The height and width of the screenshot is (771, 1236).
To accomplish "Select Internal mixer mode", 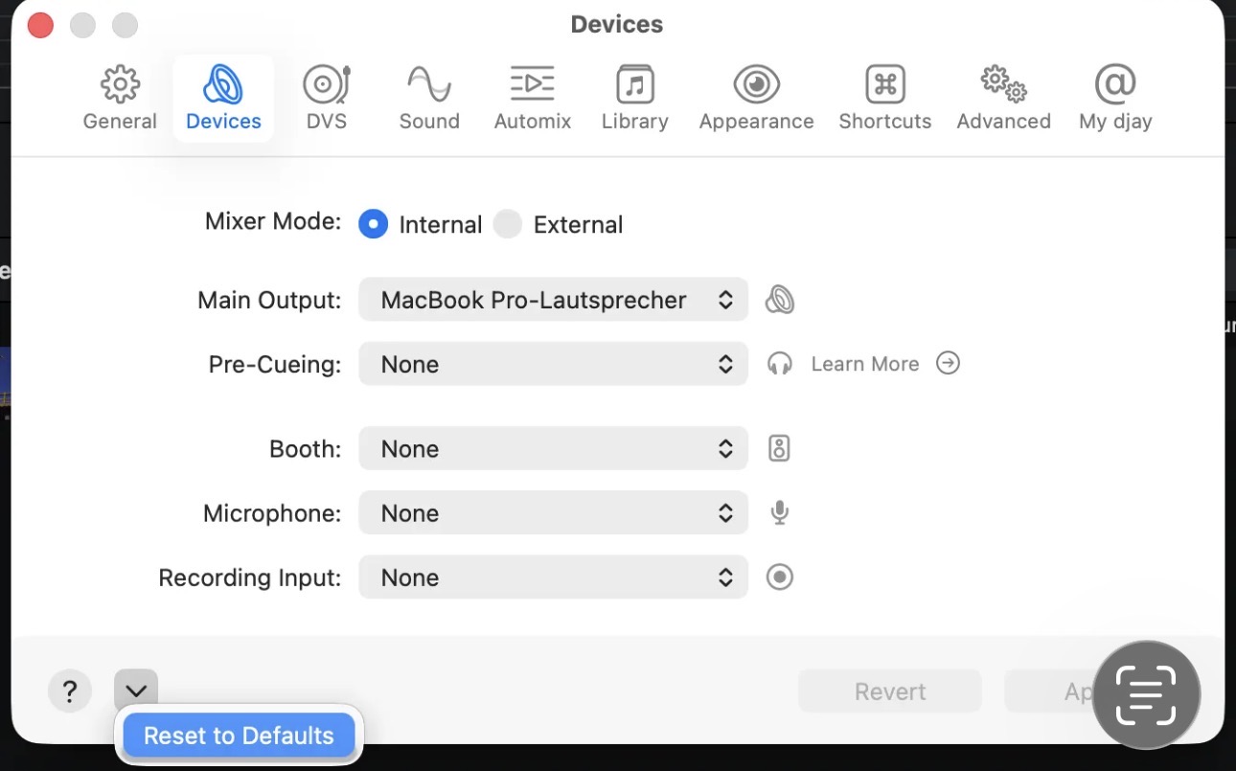I will [x=373, y=224].
